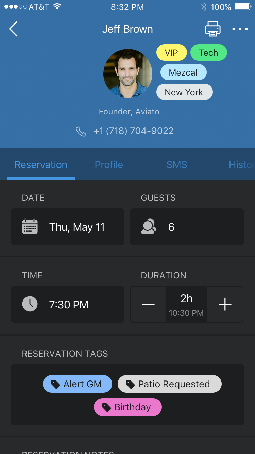Tap the phone icon beside the number
The height and width of the screenshot is (454, 255).
point(81,131)
